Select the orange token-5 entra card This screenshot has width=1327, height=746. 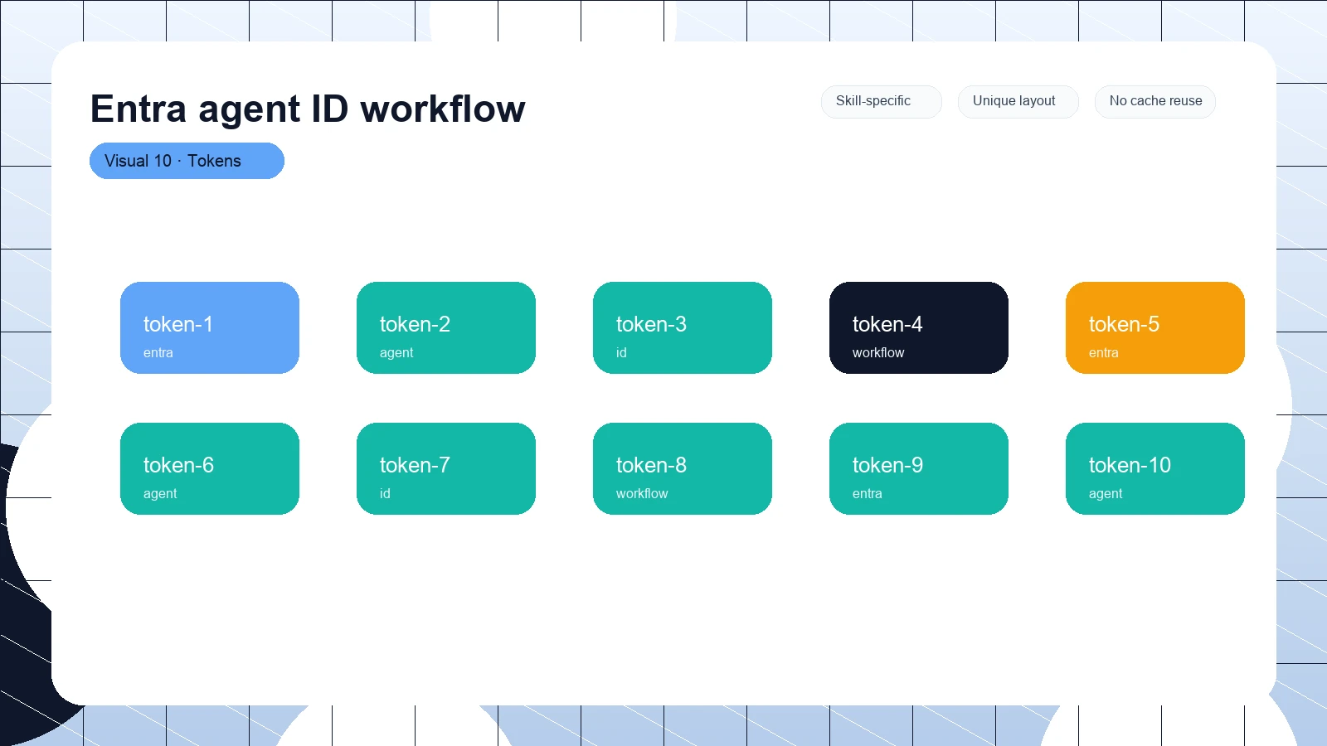point(1155,327)
